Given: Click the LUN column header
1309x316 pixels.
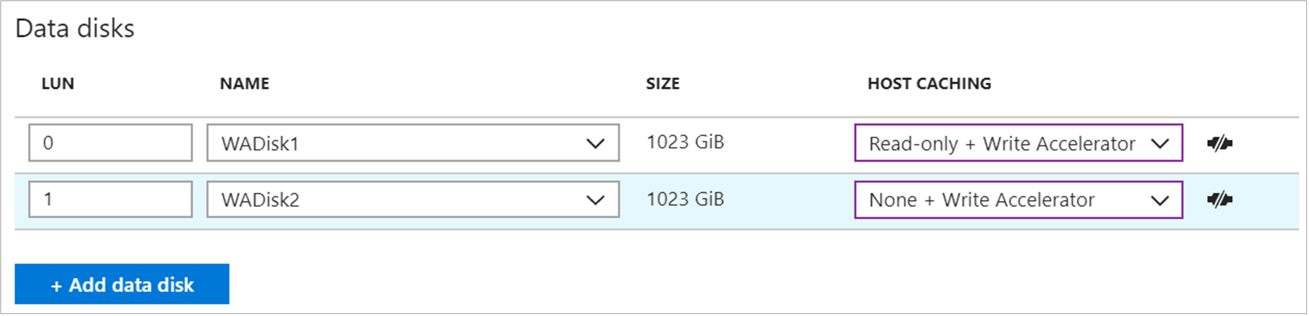Looking at the screenshot, I should 58,84.
